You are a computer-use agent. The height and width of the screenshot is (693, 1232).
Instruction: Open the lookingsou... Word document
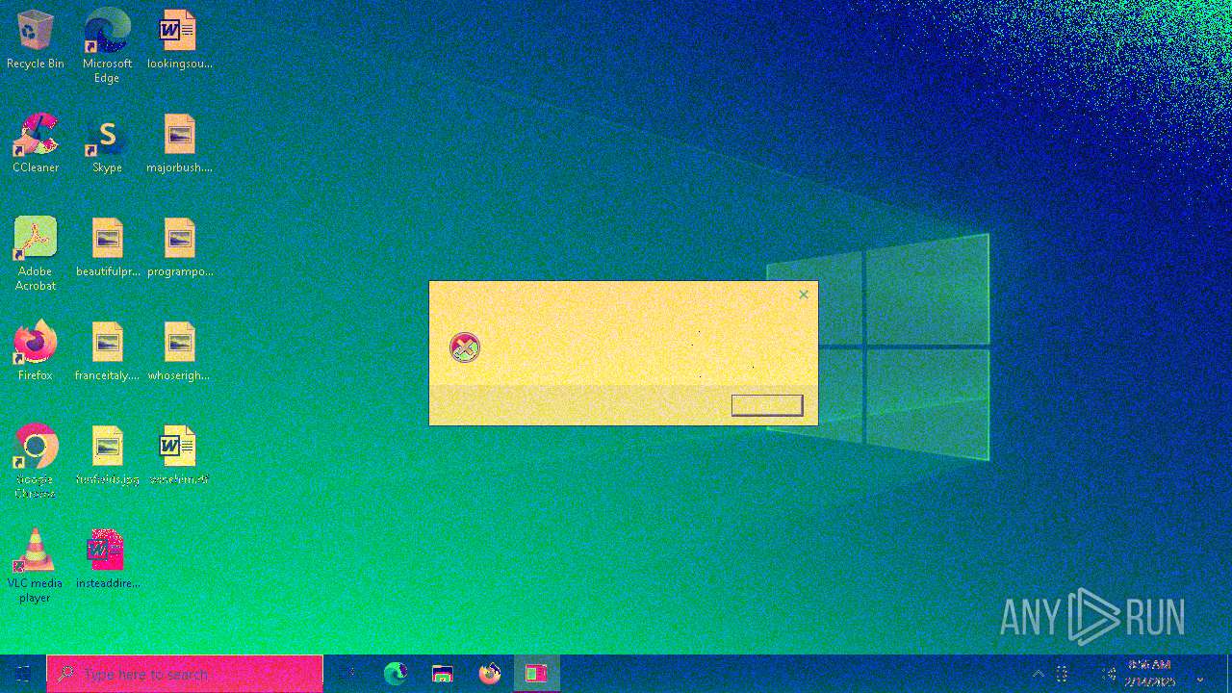tap(179, 40)
